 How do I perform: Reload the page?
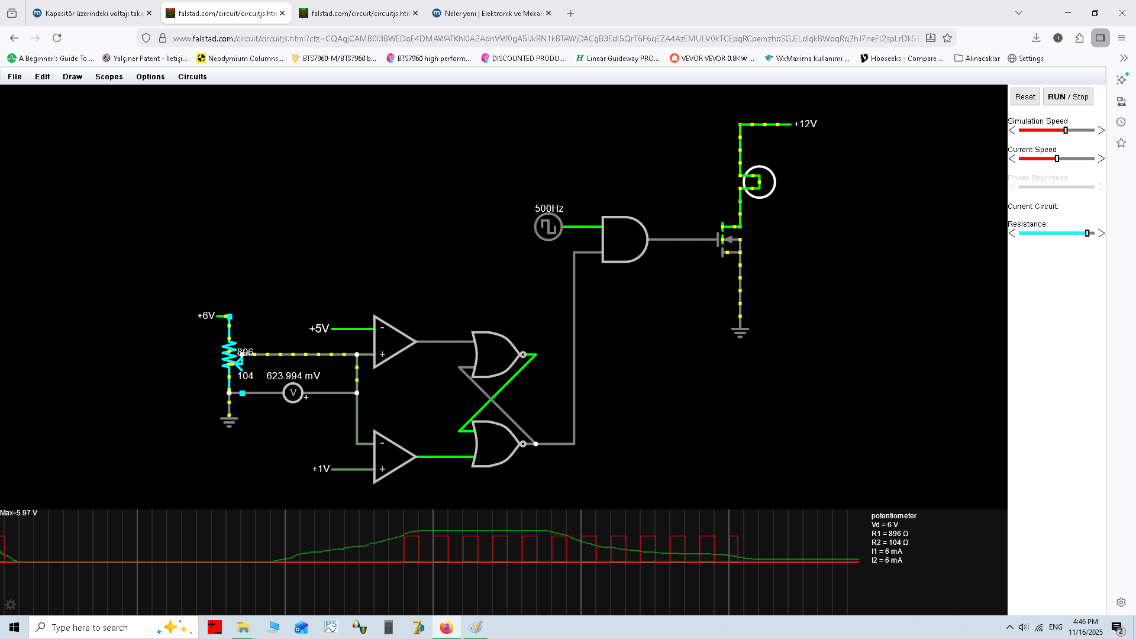coord(57,38)
